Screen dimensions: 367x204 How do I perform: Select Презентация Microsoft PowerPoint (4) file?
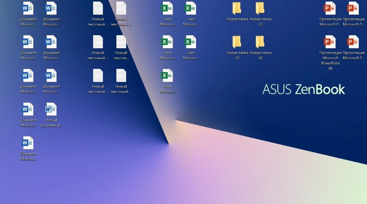click(330, 53)
